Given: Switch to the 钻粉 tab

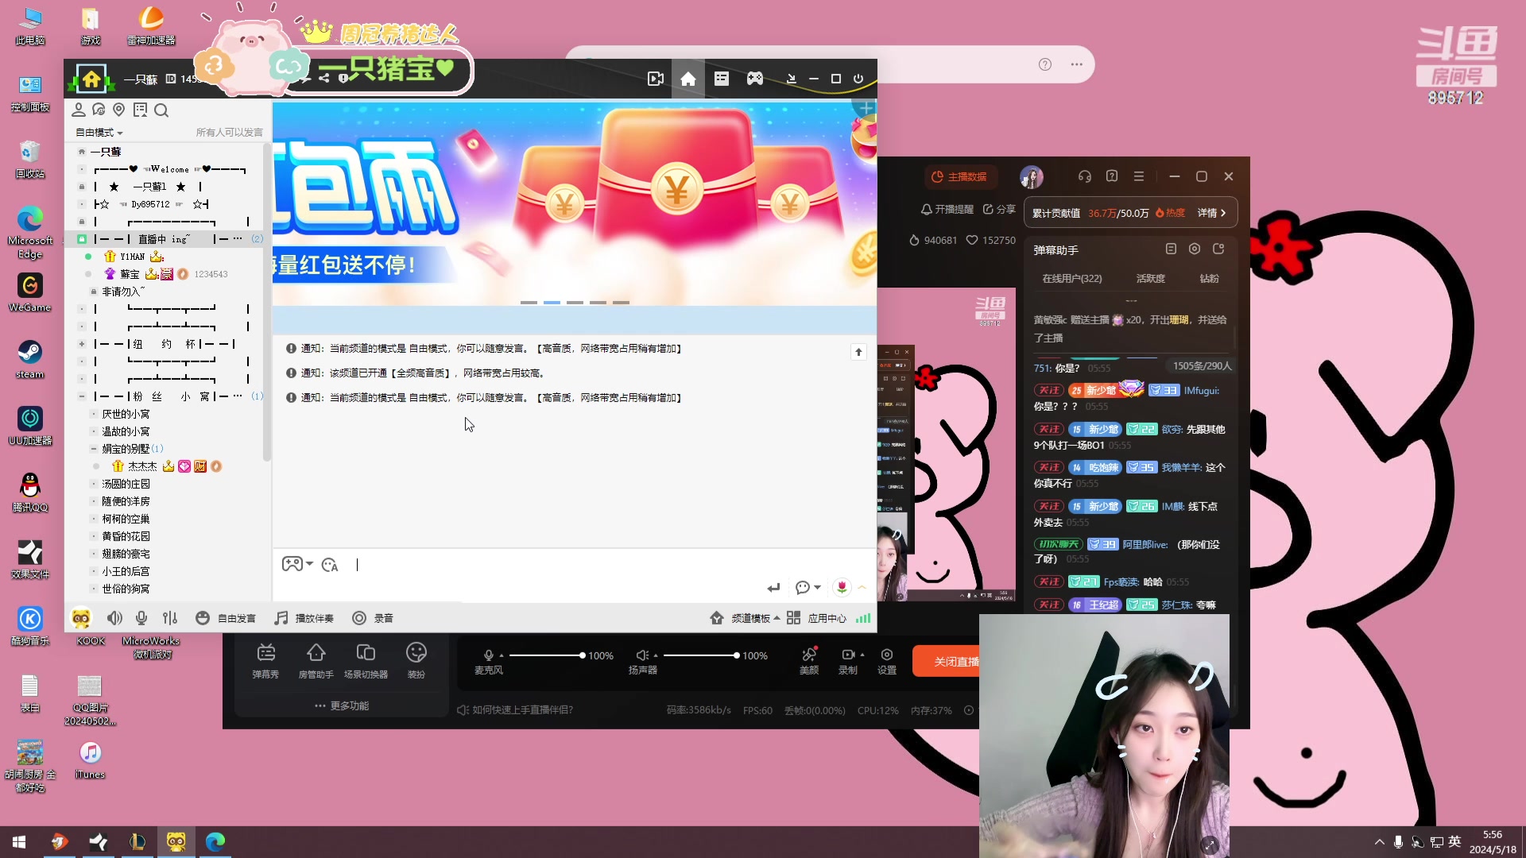Looking at the screenshot, I should pos(1209,279).
